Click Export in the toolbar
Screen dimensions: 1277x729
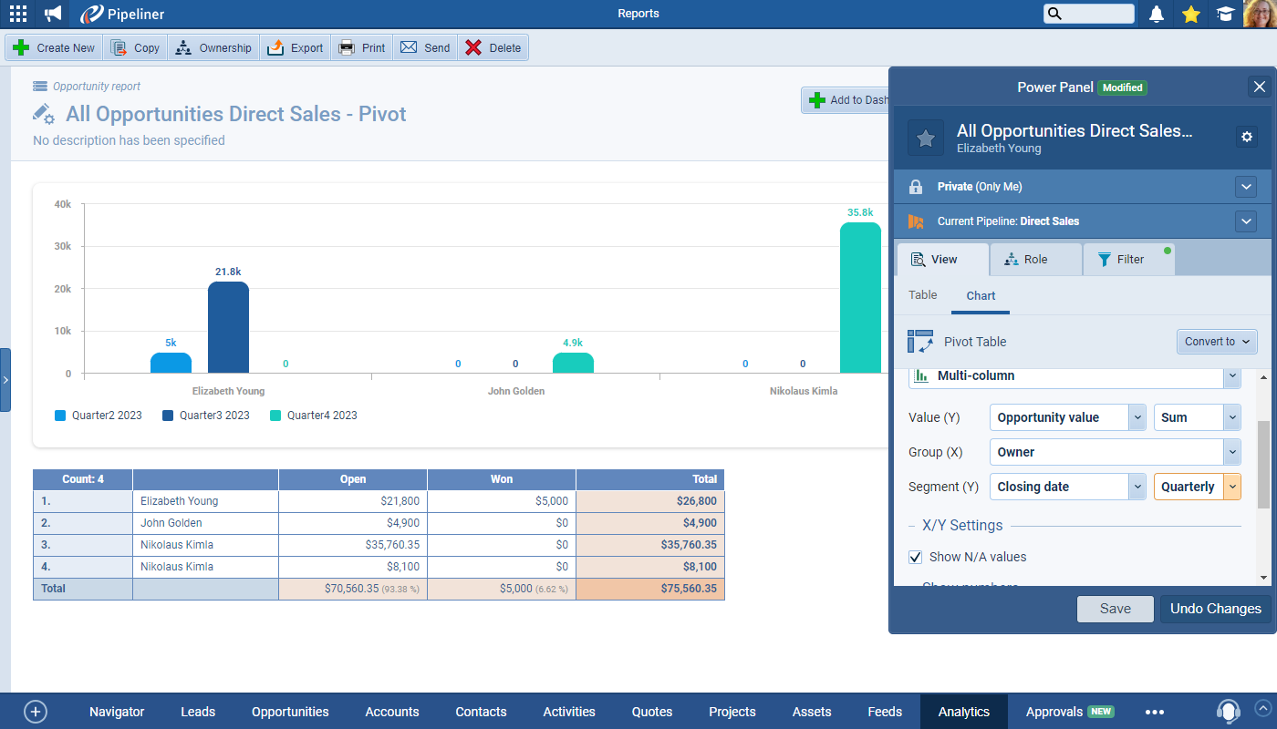(296, 48)
